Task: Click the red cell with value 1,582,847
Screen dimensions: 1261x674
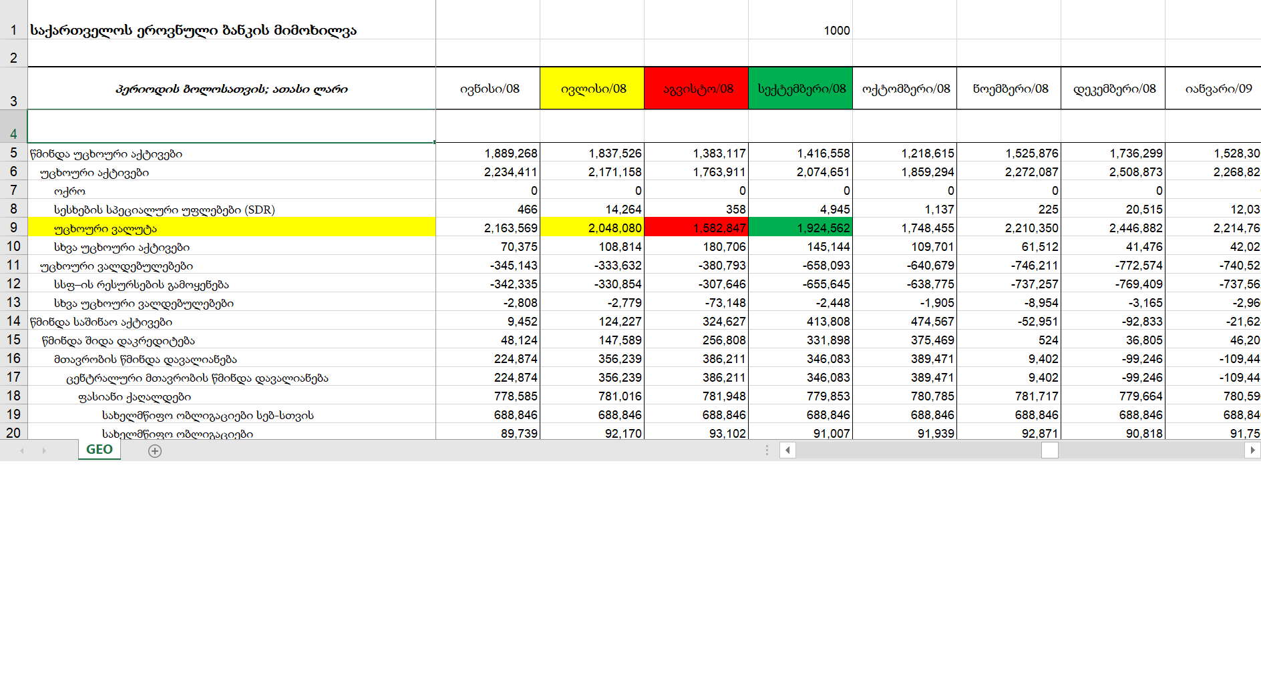Action: coord(697,228)
